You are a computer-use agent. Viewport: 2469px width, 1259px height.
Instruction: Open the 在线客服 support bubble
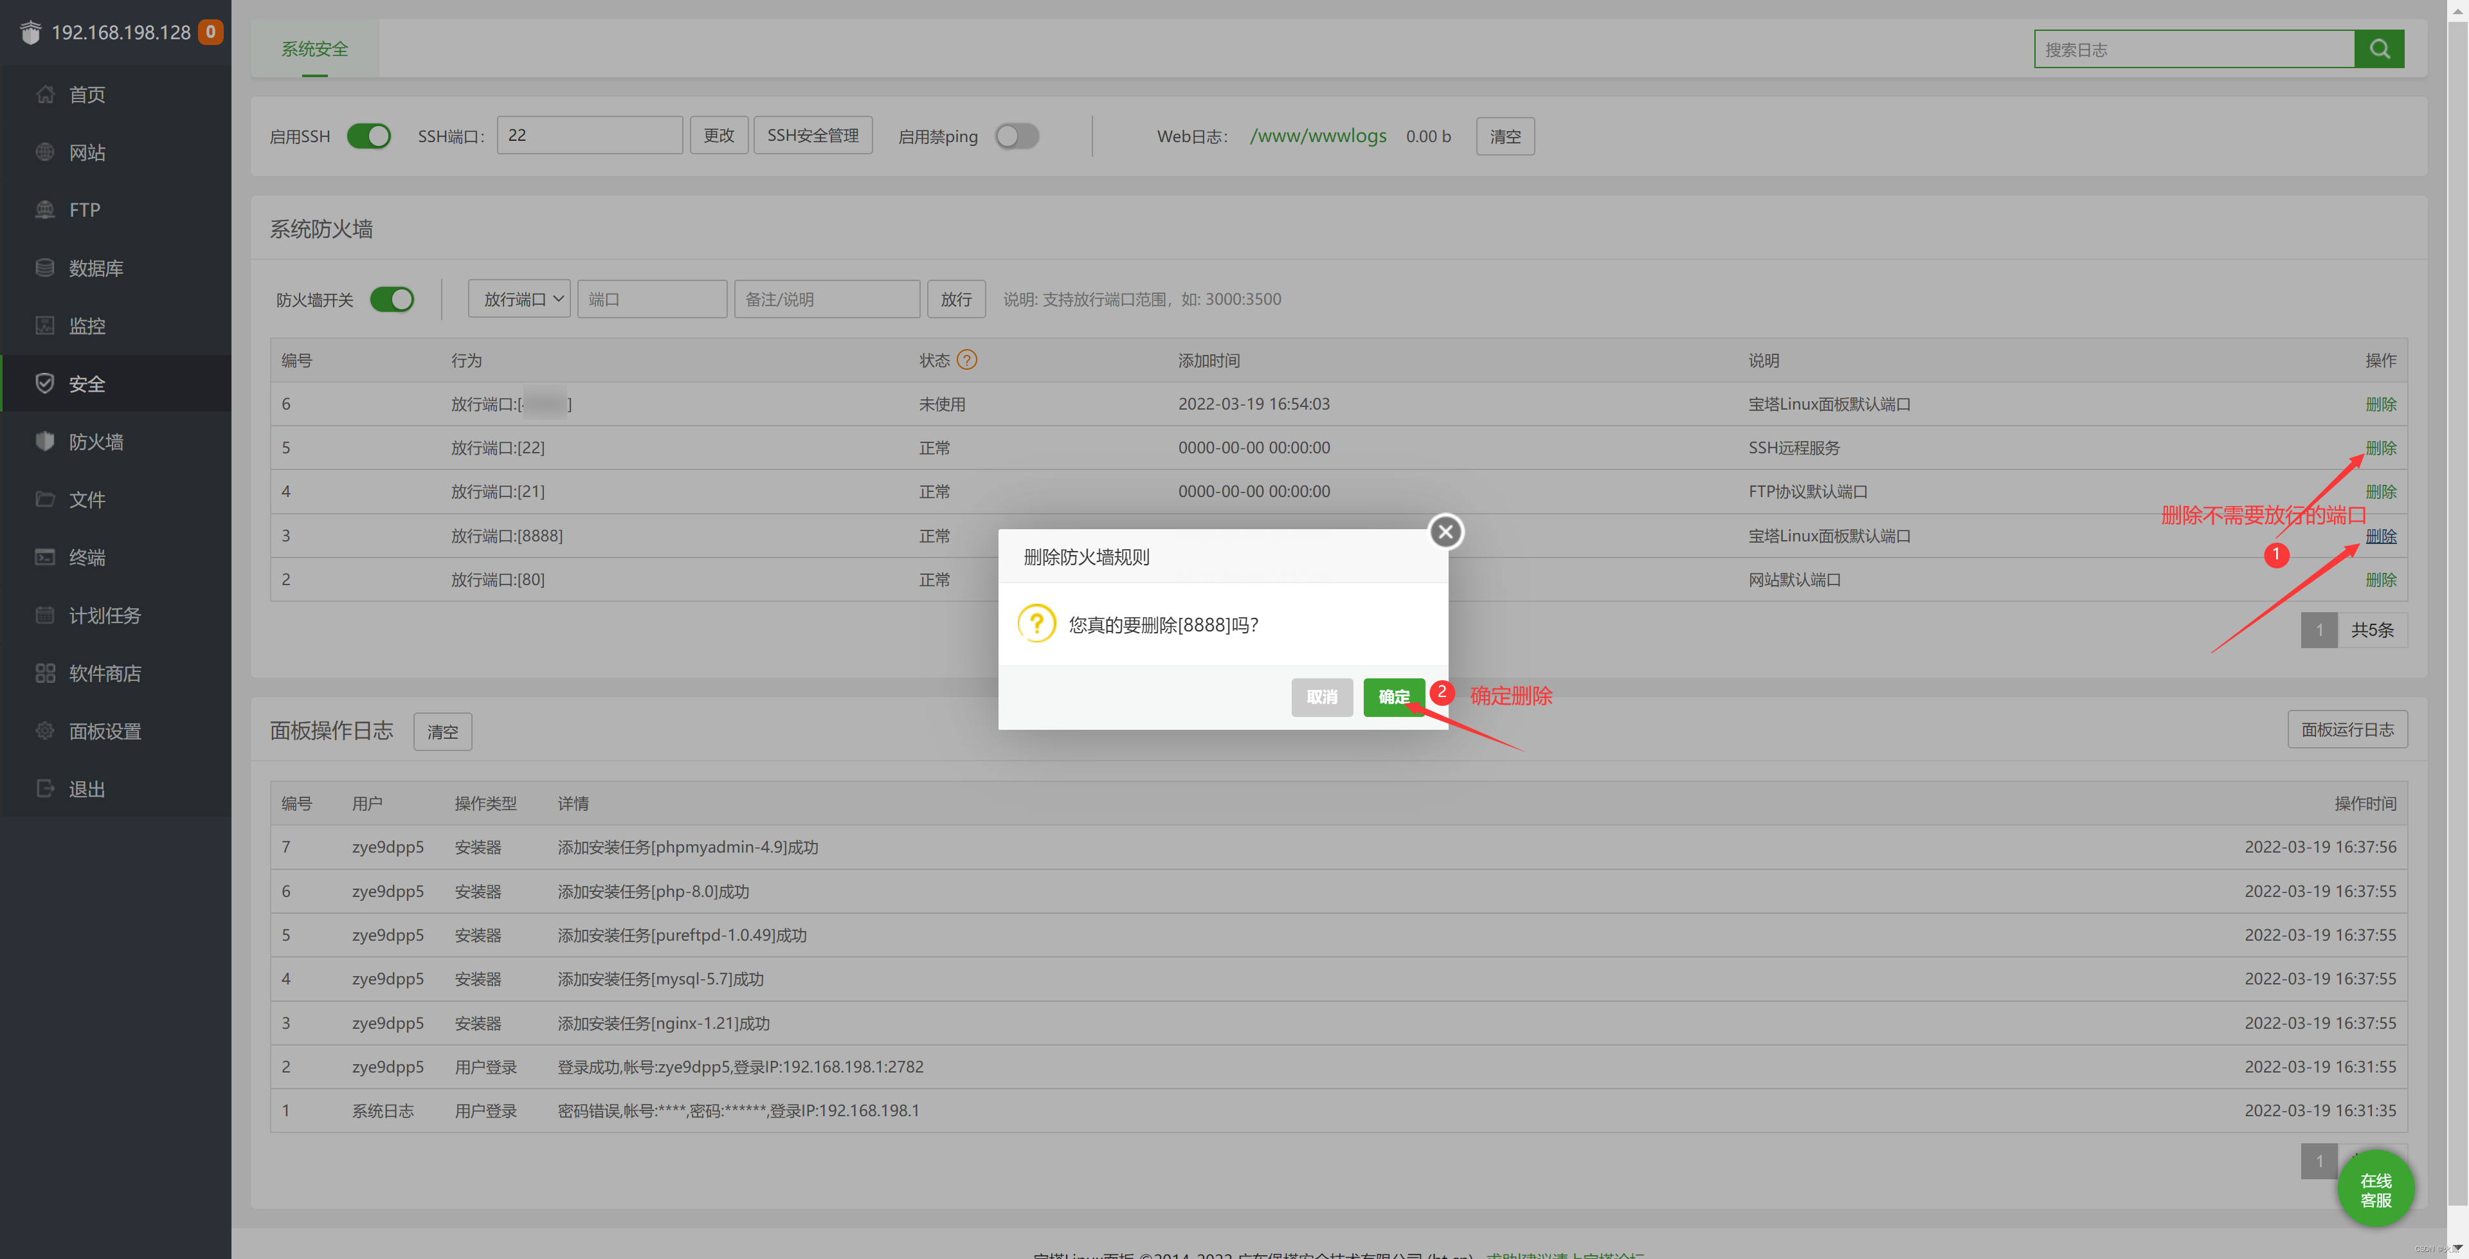pos(2375,1189)
